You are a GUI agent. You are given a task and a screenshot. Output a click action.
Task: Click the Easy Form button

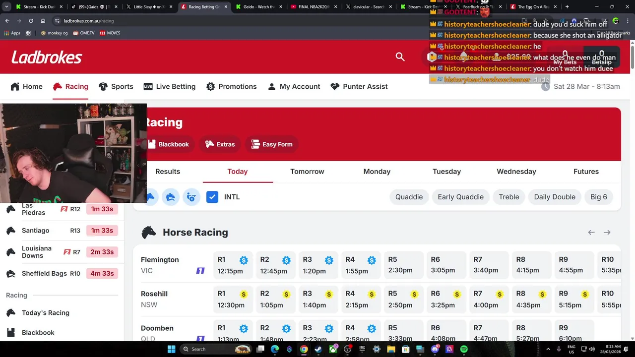pos(272,144)
